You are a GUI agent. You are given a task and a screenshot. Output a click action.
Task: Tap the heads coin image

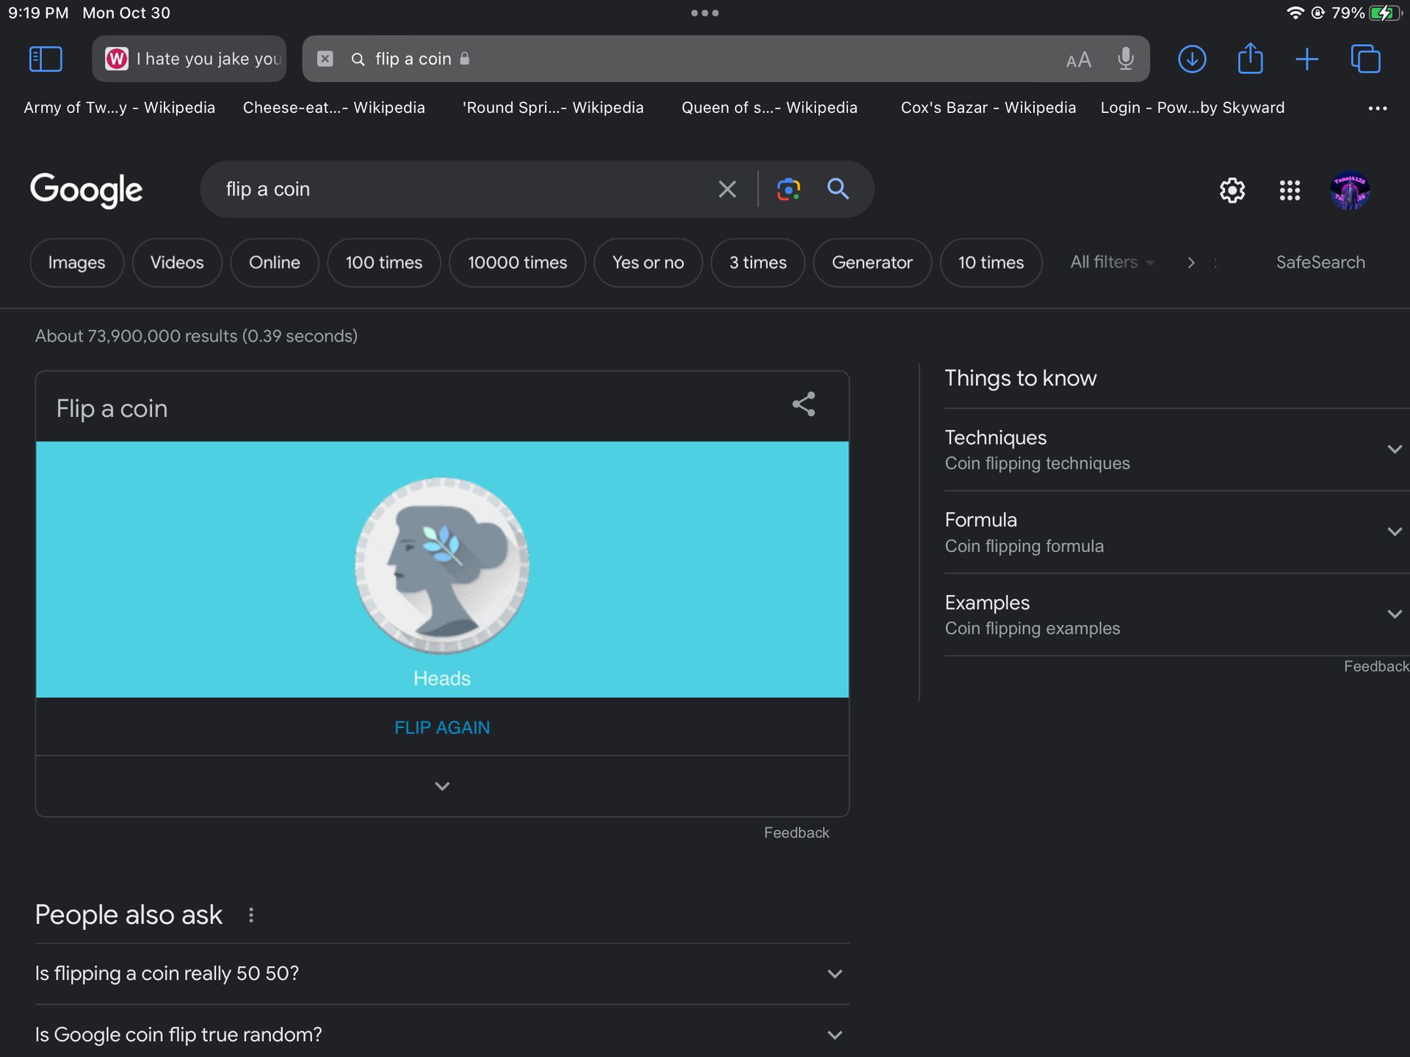click(x=442, y=565)
